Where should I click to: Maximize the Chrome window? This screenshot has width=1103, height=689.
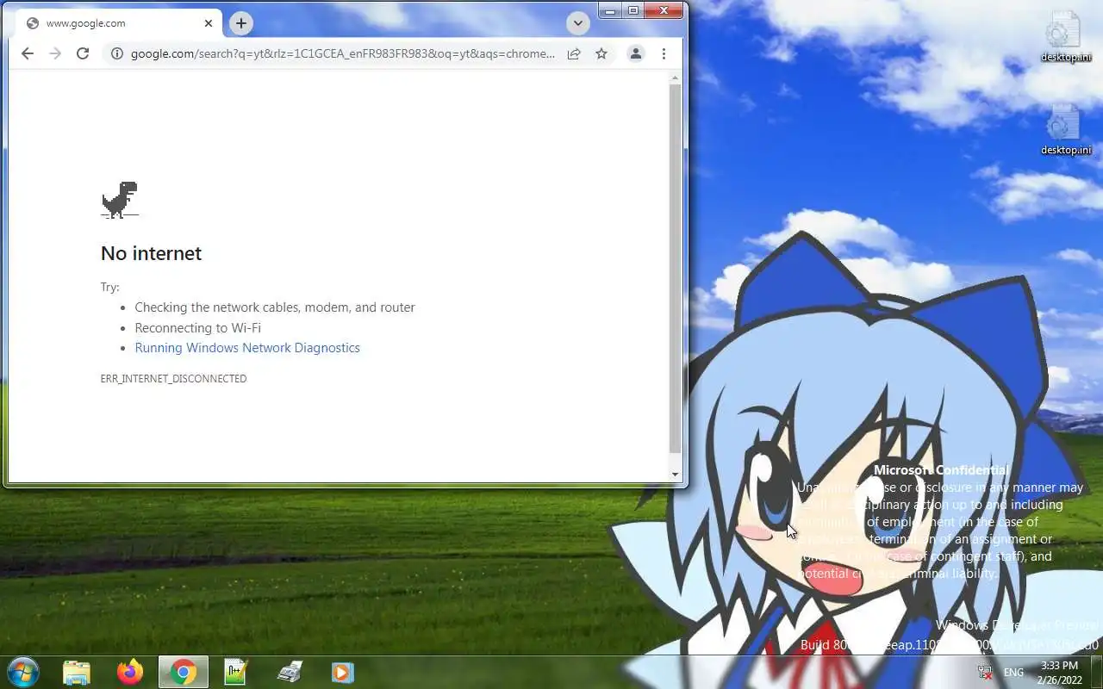point(633,10)
